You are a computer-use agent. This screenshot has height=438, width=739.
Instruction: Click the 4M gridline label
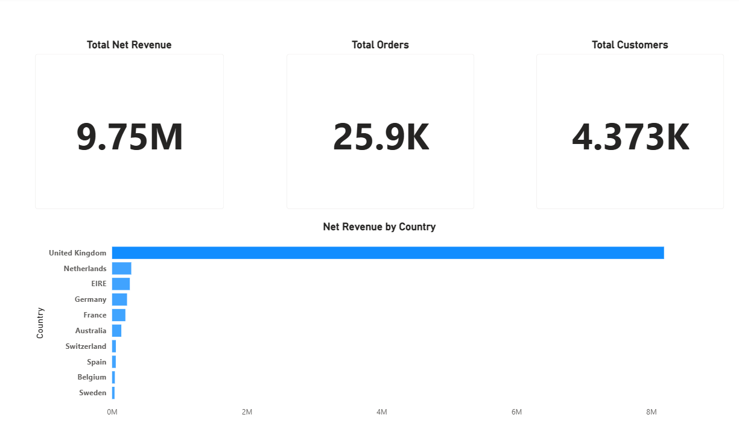coord(381,412)
